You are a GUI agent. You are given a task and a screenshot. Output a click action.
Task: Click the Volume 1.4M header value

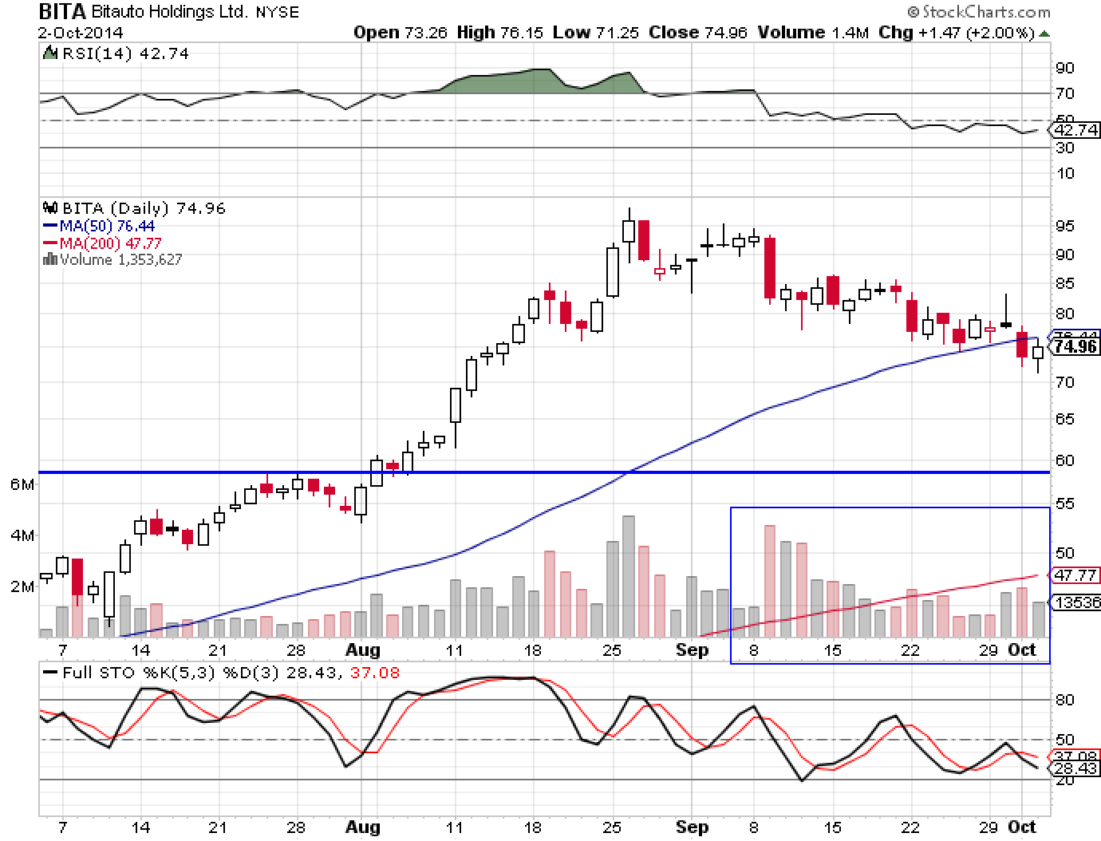click(x=813, y=33)
